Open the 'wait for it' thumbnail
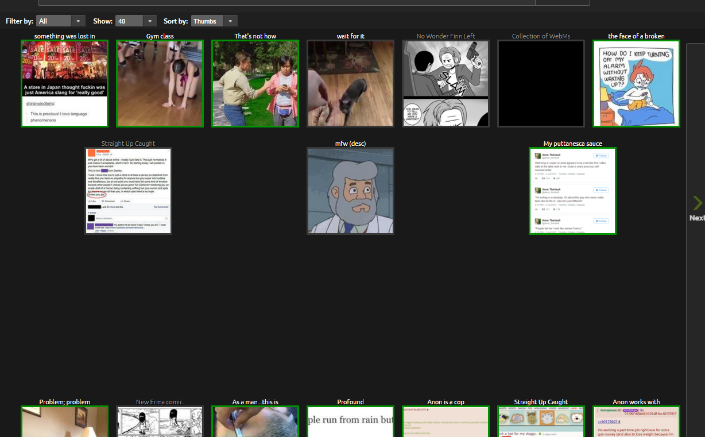 click(350, 83)
